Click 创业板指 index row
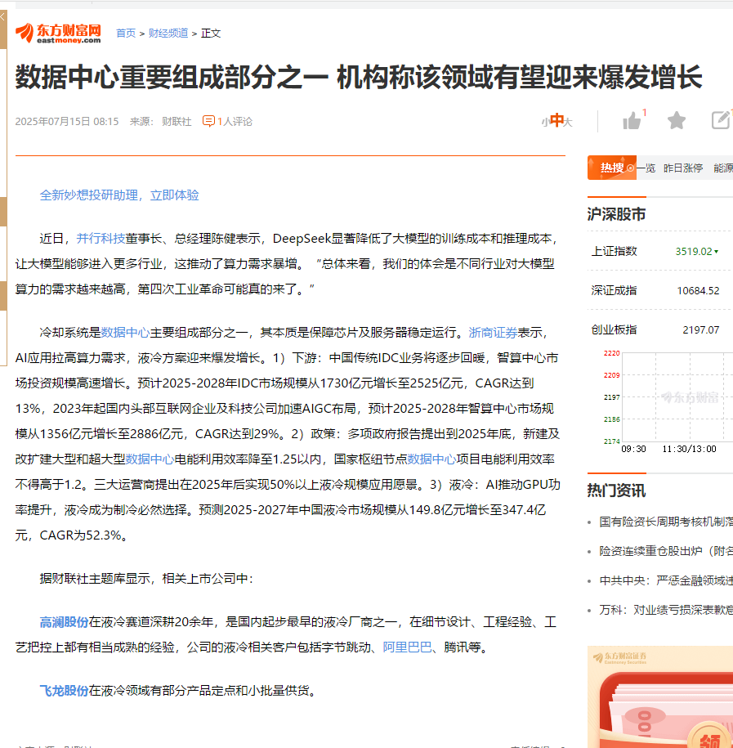 [x=660, y=329]
